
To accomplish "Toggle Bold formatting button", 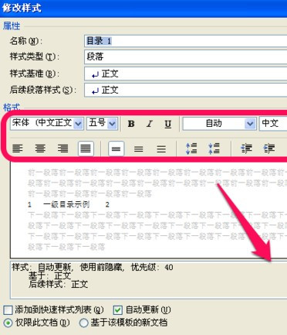I will point(131,124).
